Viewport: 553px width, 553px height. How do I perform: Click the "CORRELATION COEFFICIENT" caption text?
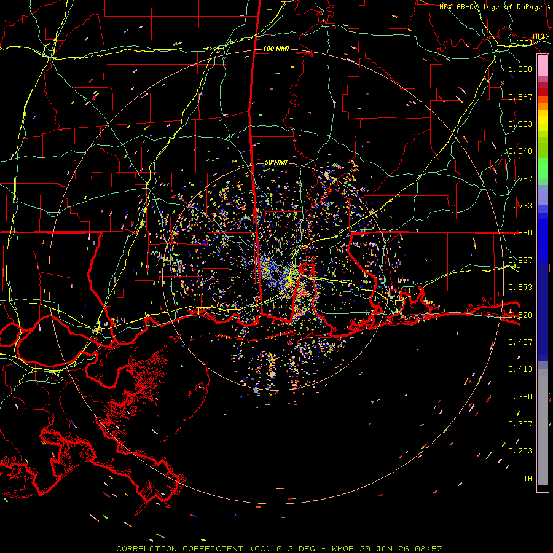click(179, 549)
